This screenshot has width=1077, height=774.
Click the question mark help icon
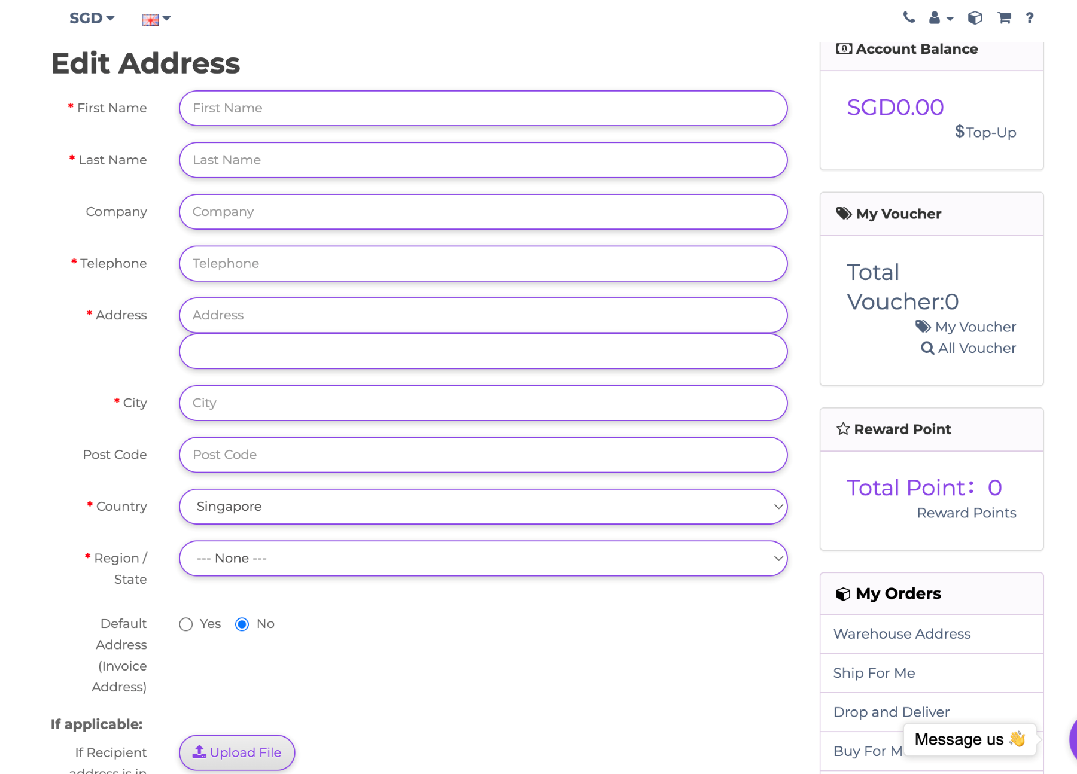1029,18
